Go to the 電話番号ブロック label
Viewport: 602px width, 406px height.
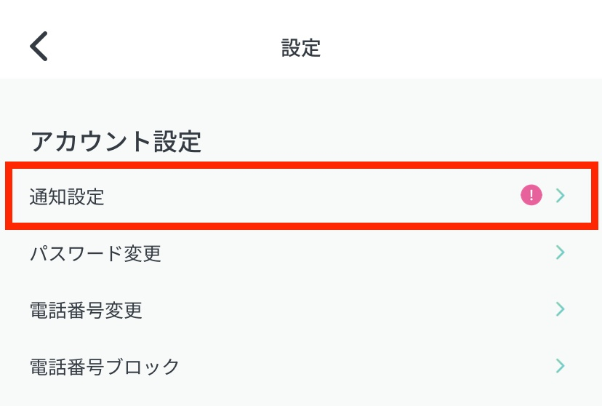[x=105, y=366]
